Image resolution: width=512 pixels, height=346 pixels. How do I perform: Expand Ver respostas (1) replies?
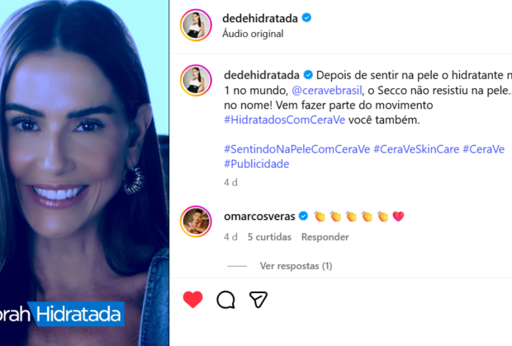point(296,266)
